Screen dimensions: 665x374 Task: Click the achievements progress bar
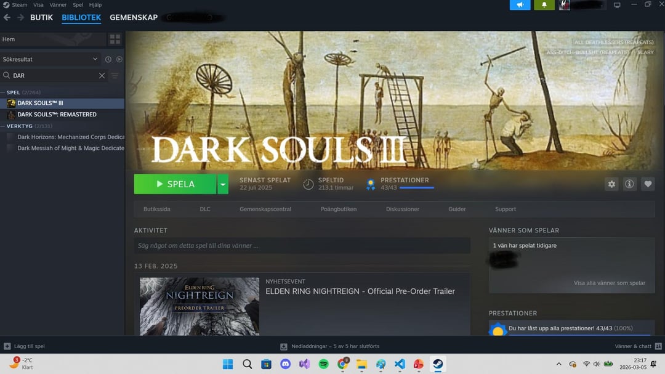coord(407,187)
